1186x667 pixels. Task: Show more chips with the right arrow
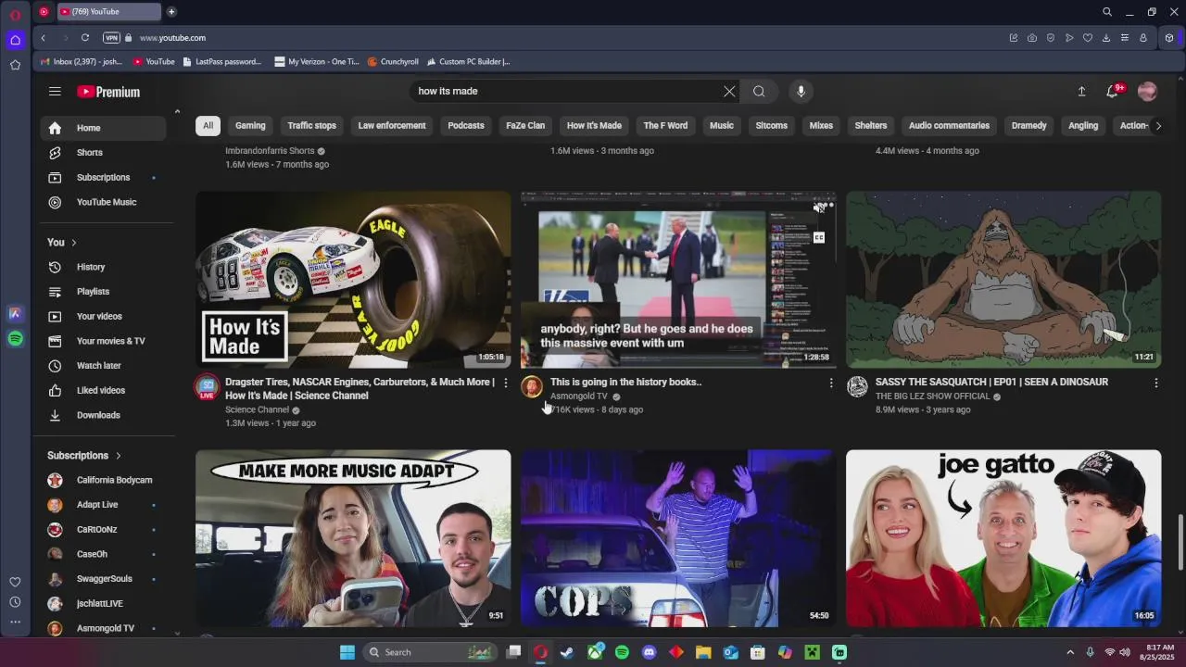(1157, 125)
